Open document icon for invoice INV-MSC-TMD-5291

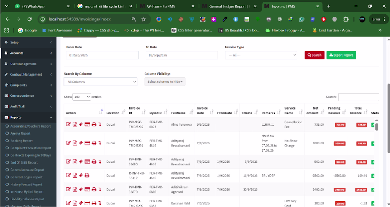click(x=75, y=143)
